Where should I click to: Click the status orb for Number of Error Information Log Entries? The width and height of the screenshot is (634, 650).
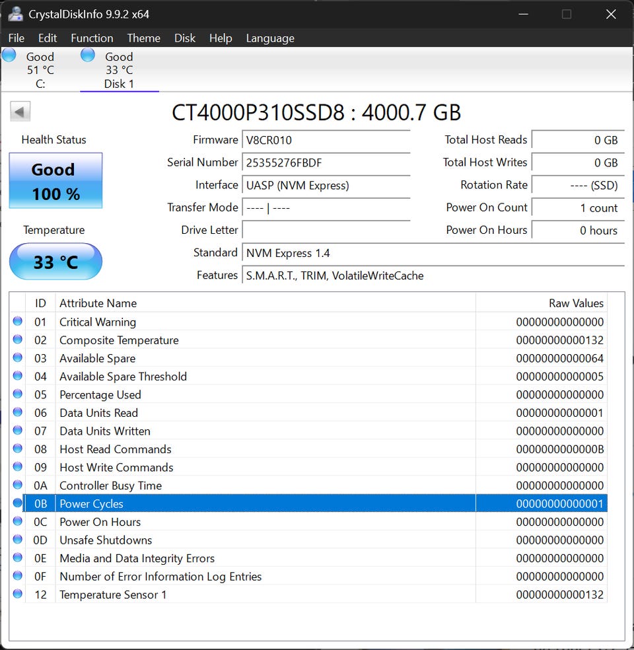pyautogui.click(x=17, y=576)
